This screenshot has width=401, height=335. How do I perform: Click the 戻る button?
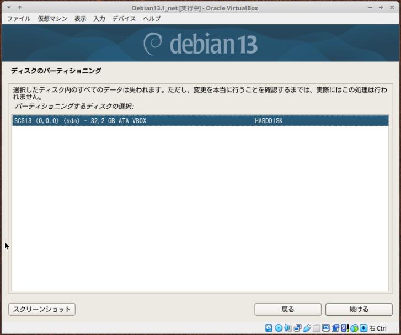(288, 309)
